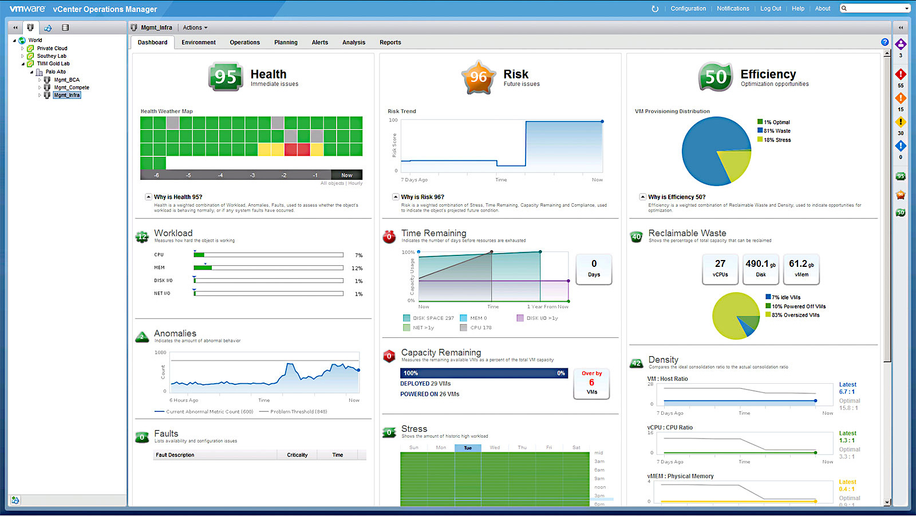Open the groups view icon in sidebar
This screenshot has width=916, height=516.
click(48, 27)
